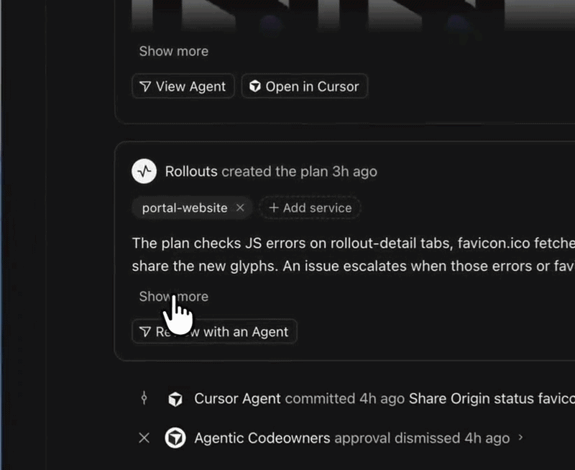Viewport: 575px width, 470px height.
Task: Remove the portal-website service tag
Action: 240,208
